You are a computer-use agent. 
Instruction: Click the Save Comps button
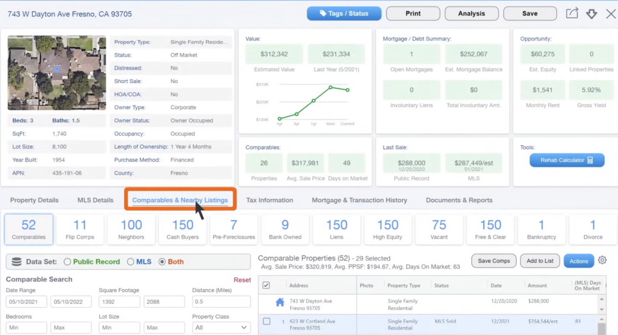pos(494,261)
